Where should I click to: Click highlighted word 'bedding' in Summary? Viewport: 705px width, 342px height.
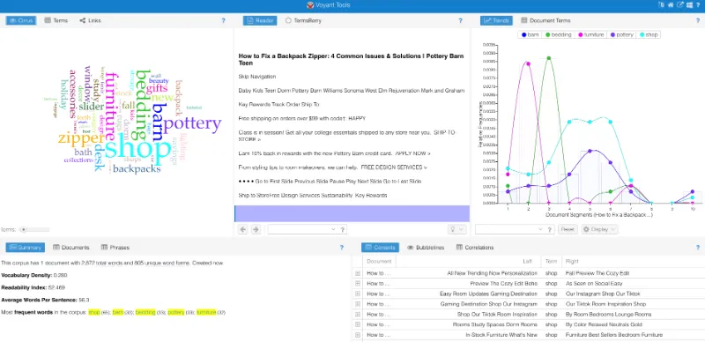point(145,312)
